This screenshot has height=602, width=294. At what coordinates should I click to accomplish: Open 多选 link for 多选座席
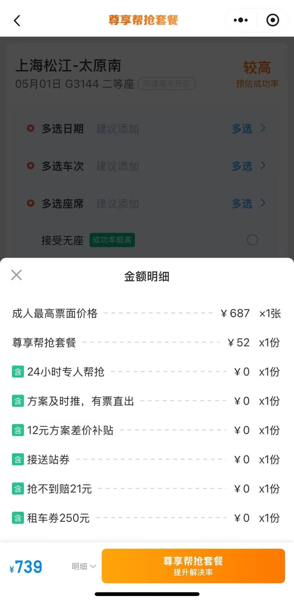pos(242,204)
